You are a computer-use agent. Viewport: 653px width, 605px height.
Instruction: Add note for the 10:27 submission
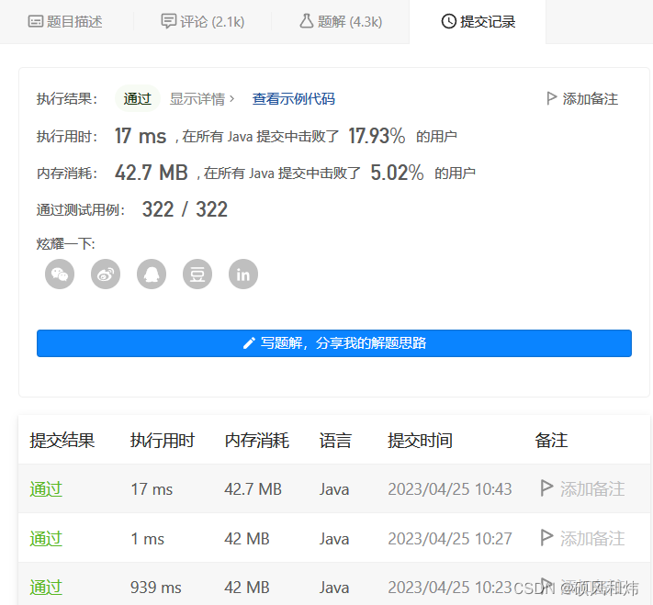tap(582, 538)
